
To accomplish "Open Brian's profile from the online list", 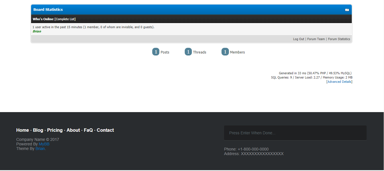I will click(x=37, y=31).
